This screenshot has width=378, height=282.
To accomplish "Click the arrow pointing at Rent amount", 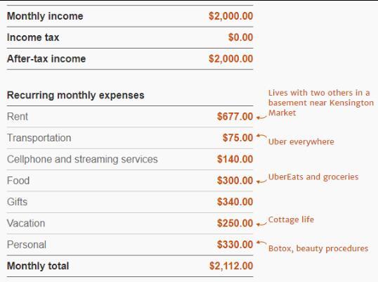I will 261,117.
